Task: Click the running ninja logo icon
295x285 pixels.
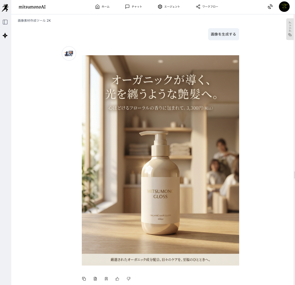Action: (5, 8)
